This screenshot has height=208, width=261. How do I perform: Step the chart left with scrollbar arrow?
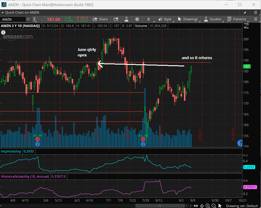point(187,206)
